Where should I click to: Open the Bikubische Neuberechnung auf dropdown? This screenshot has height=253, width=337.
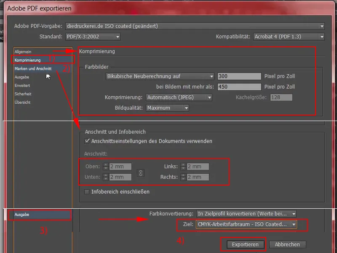point(160,76)
